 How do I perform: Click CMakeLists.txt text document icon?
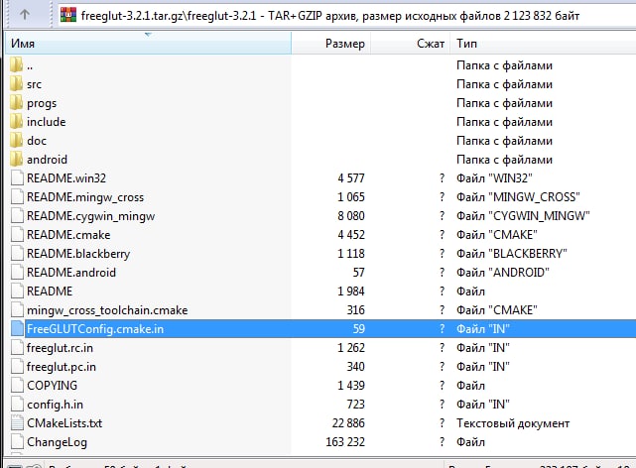pos(17,423)
